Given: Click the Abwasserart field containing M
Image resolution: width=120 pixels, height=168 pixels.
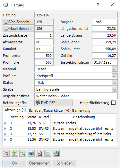Looking at the screenshot, I should click(44, 42).
